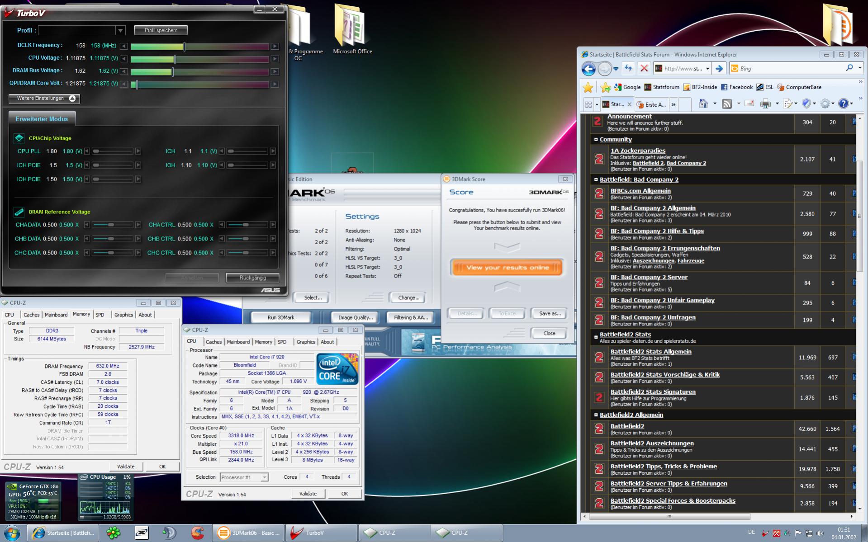Open SPD tab in memory-timings CPU-Z window
Screen dimensions: 868x542
pos(100,315)
